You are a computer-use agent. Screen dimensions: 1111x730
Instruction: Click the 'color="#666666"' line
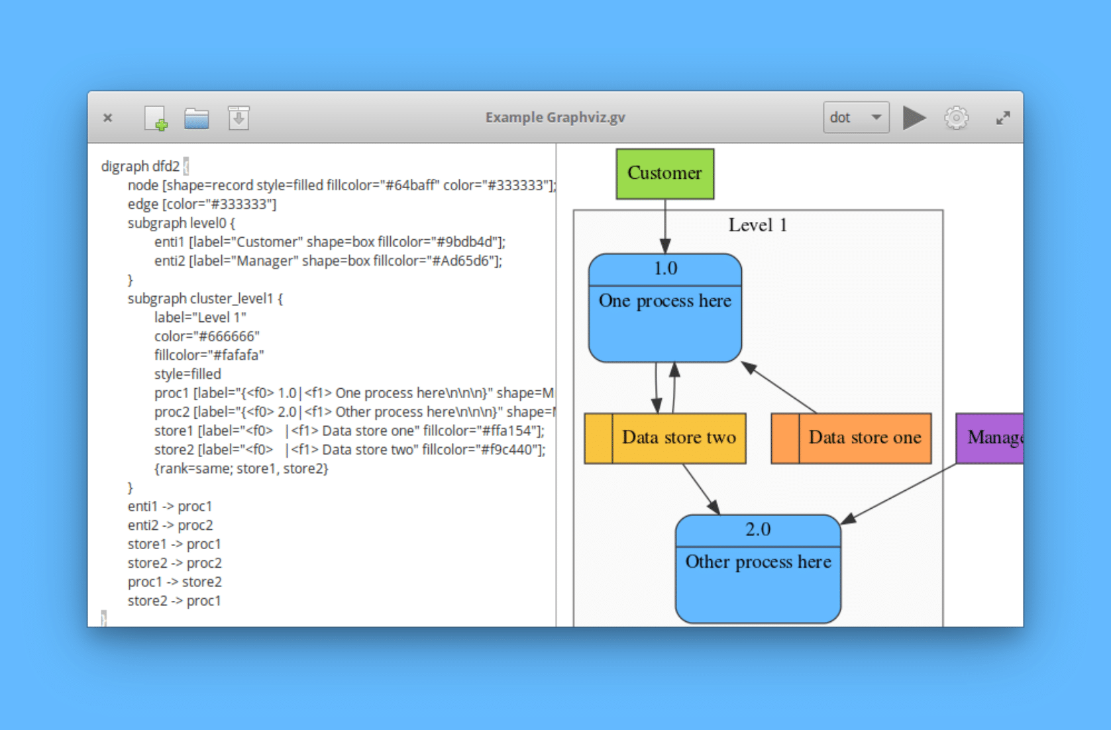(x=207, y=336)
